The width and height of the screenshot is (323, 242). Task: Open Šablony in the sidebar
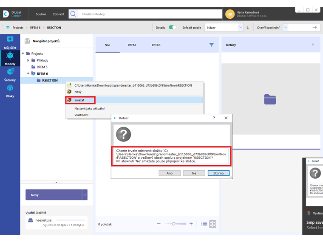click(x=10, y=74)
